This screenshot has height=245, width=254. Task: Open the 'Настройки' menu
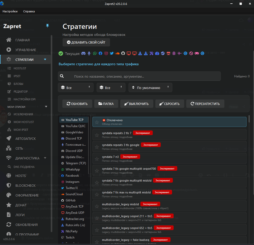tap(10, 11)
